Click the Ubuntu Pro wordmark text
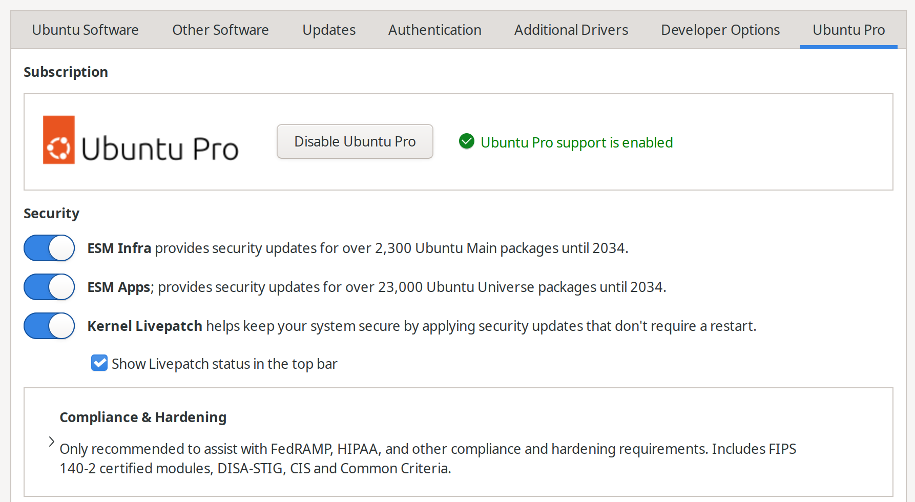Screen dimensions: 915x502 coord(160,149)
